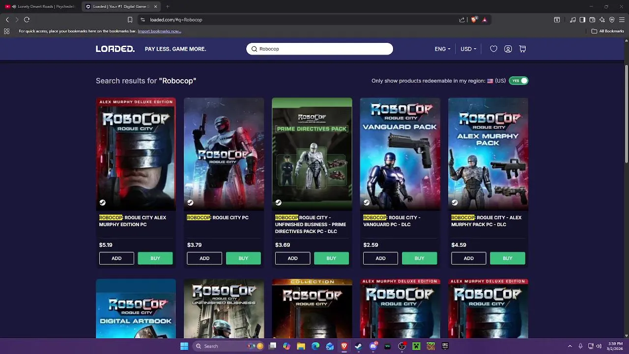Open Microsoft Edge from the taskbar
Screen dimensions: 629x354
coord(315,346)
